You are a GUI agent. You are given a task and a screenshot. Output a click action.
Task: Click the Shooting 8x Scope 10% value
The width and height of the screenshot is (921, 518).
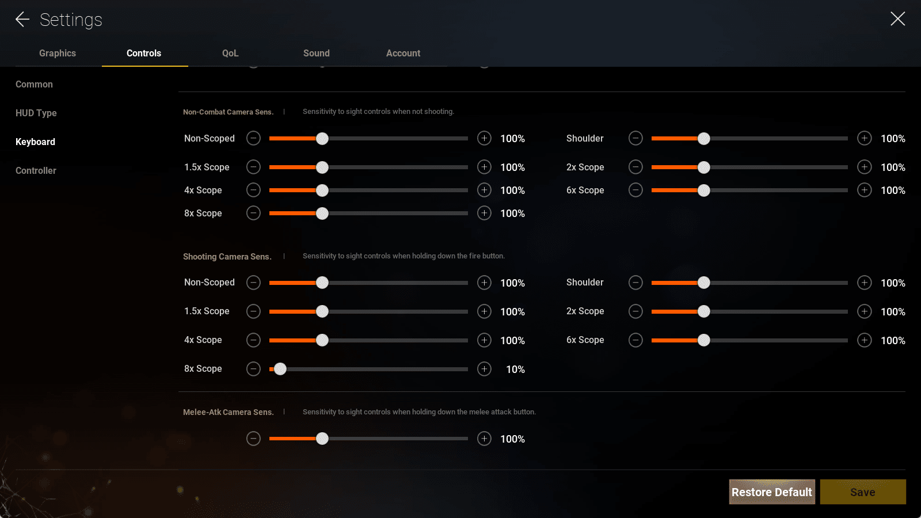coord(515,370)
